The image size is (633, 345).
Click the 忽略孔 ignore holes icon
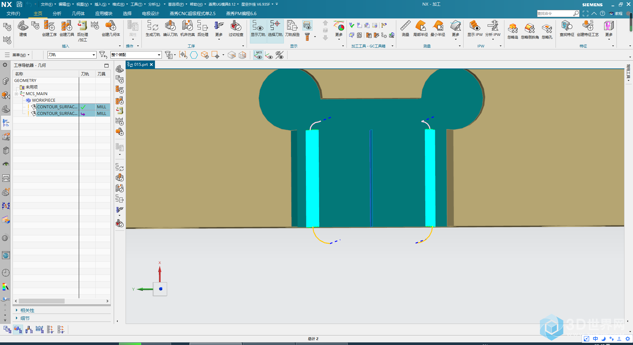click(x=547, y=31)
